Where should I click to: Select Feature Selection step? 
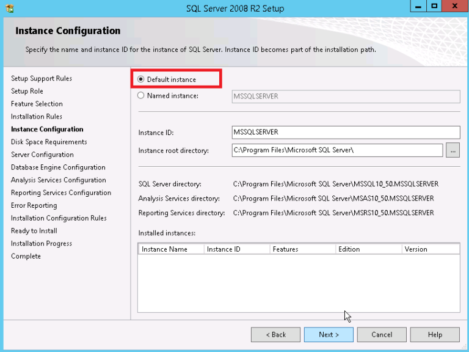click(x=37, y=104)
